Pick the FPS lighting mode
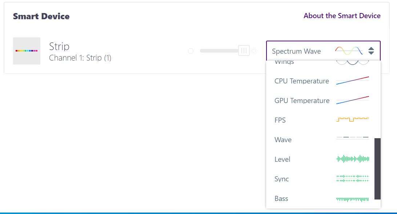 pos(280,120)
